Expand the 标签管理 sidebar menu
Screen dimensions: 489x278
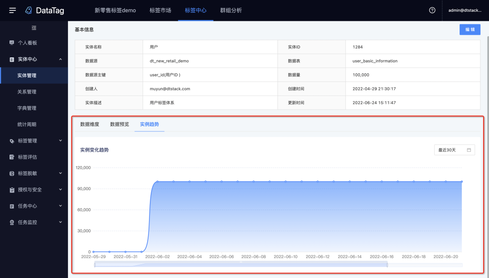[60, 141]
